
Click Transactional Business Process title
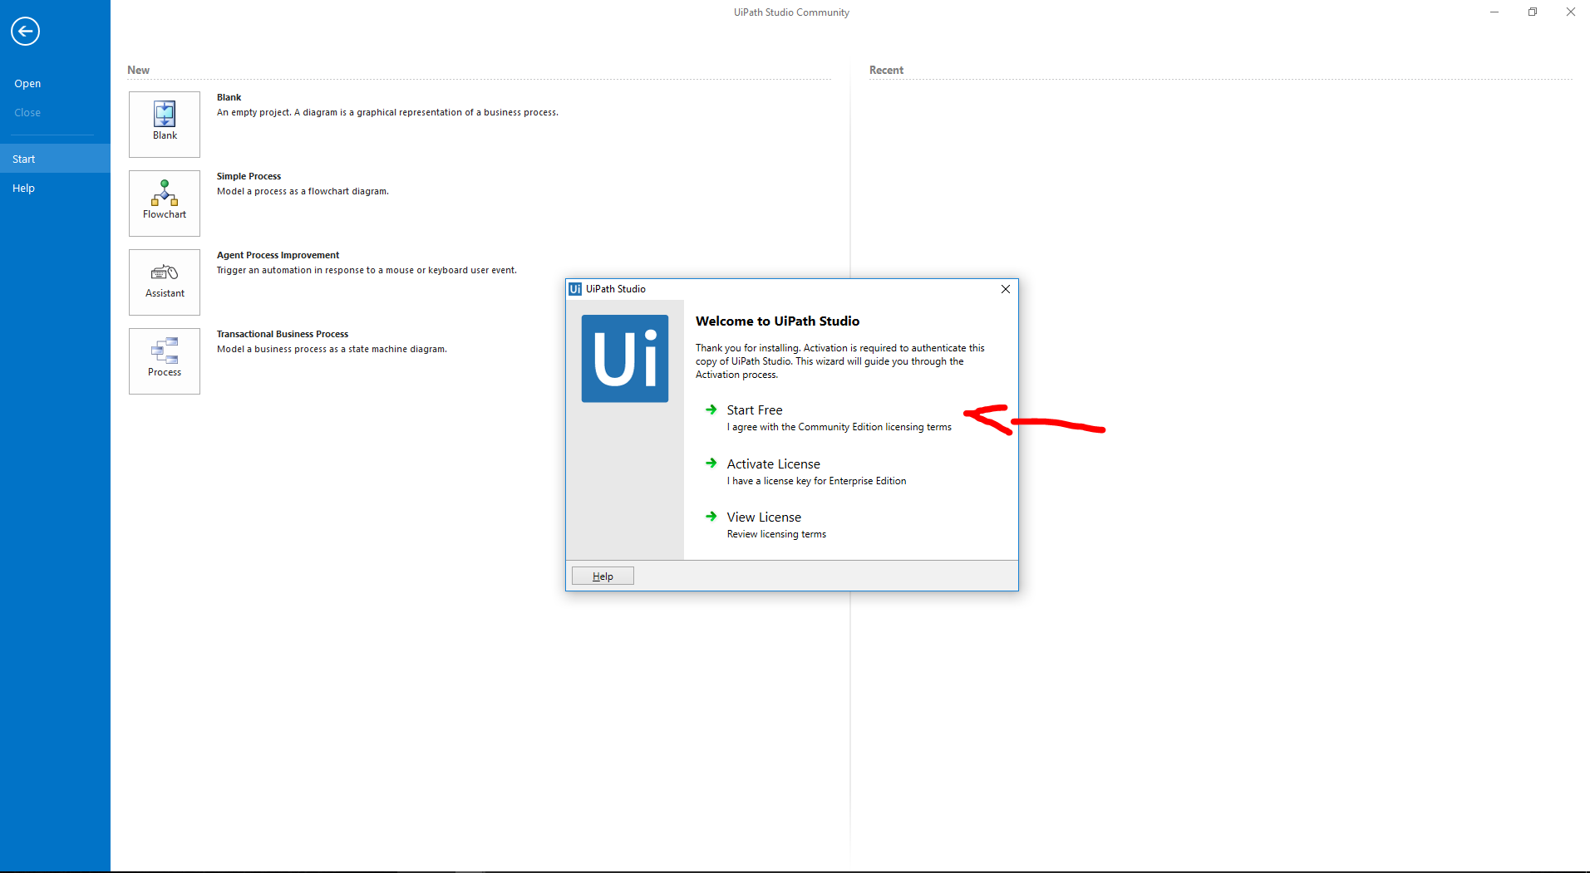(283, 334)
